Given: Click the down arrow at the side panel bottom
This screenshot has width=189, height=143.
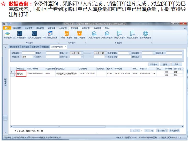Looking at the screenshot, I should pos(5,132).
